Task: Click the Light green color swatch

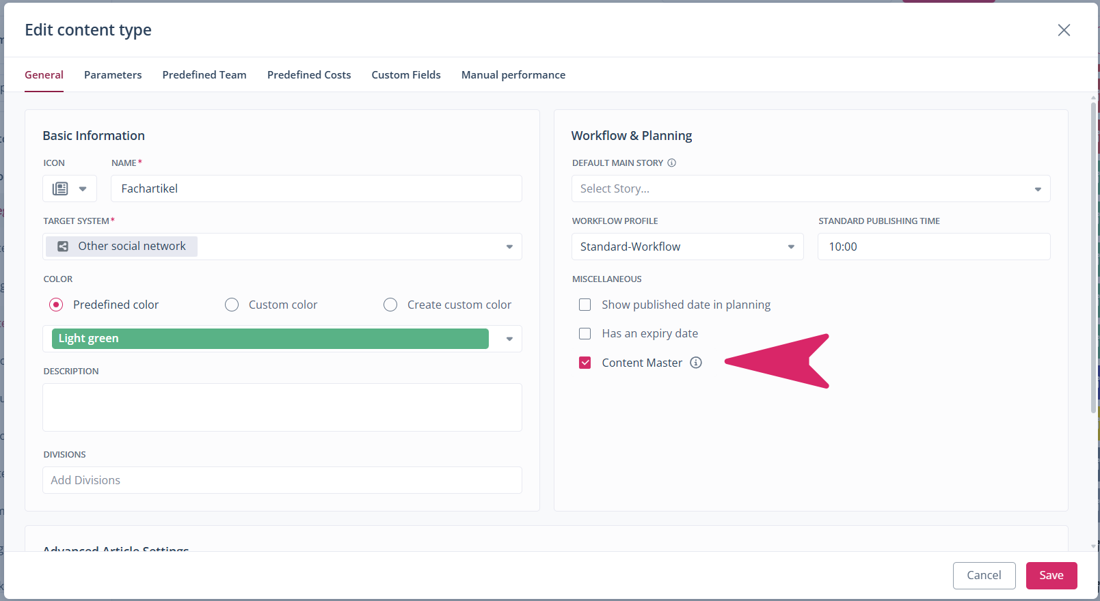Action: pos(270,339)
